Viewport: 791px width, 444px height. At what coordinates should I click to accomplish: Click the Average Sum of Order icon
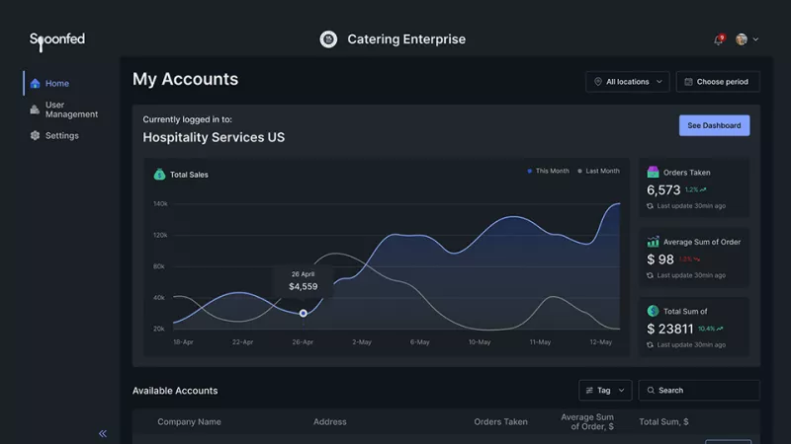coord(653,242)
